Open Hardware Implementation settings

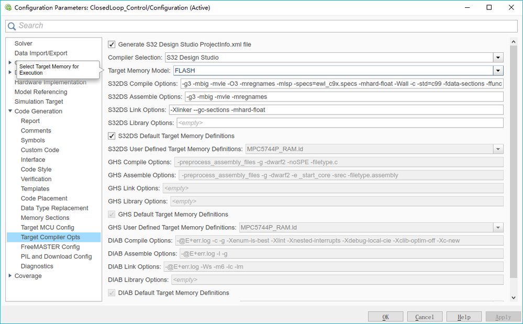pyautogui.click(x=50, y=82)
